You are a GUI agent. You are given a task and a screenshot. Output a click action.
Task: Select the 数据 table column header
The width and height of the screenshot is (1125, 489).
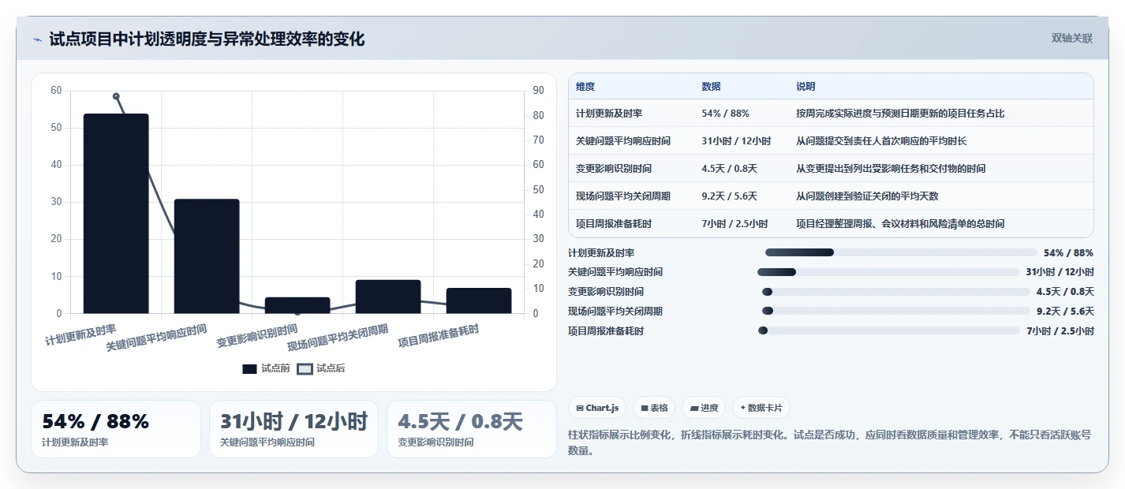click(x=711, y=87)
